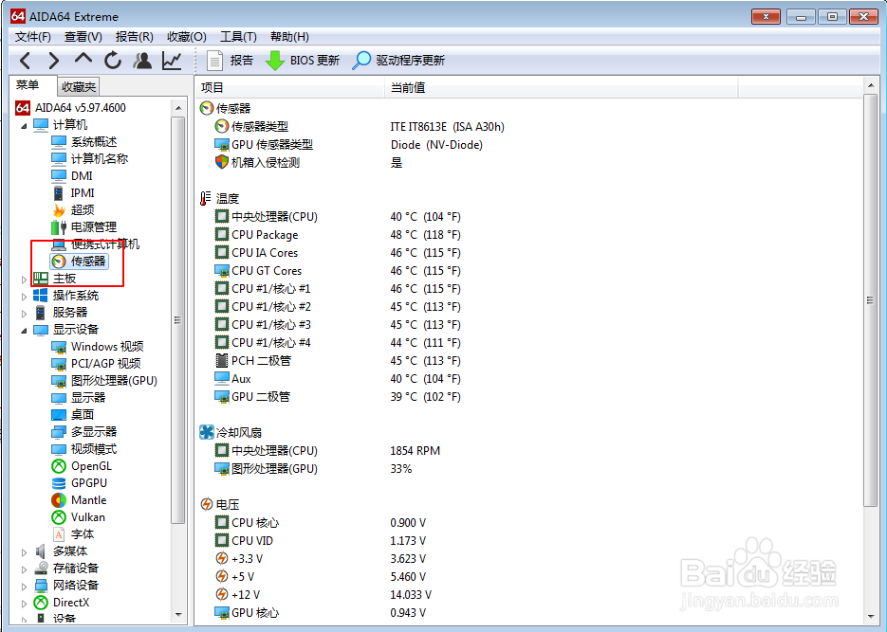Open the 帮助(H) menu

pyautogui.click(x=289, y=37)
